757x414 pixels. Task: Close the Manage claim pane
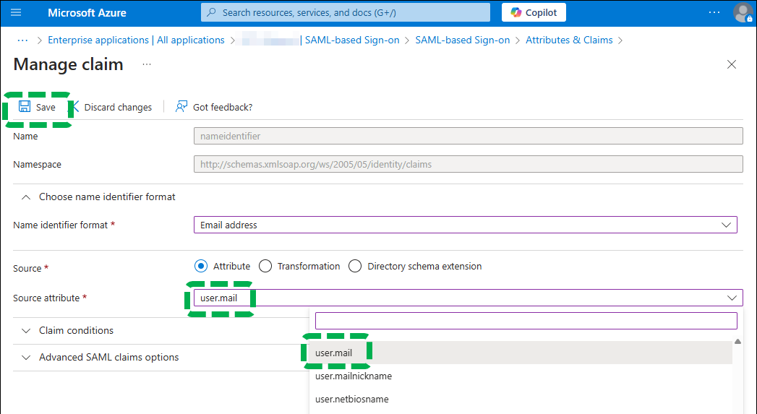coord(732,64)
